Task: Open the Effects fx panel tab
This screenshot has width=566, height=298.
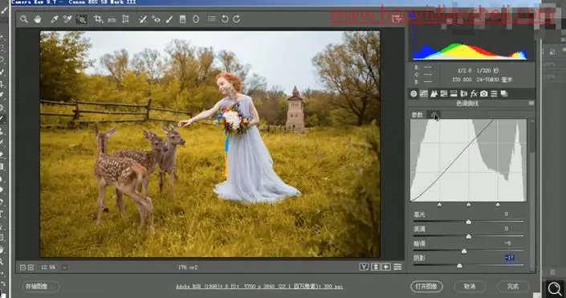Action: (474, 94)
